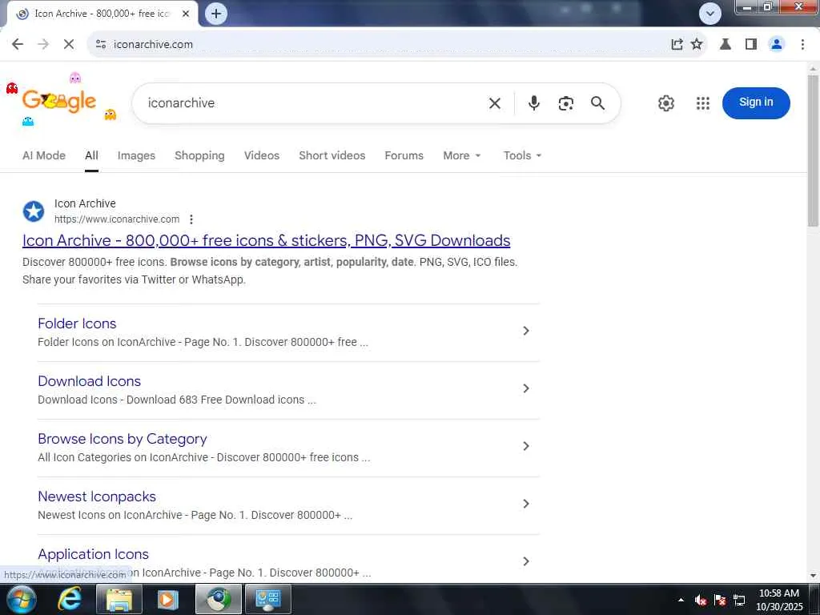Open the three-dot result options for iconarchive.com
Viewport: 820px width, 615px height.
click(x=191, y=219)
